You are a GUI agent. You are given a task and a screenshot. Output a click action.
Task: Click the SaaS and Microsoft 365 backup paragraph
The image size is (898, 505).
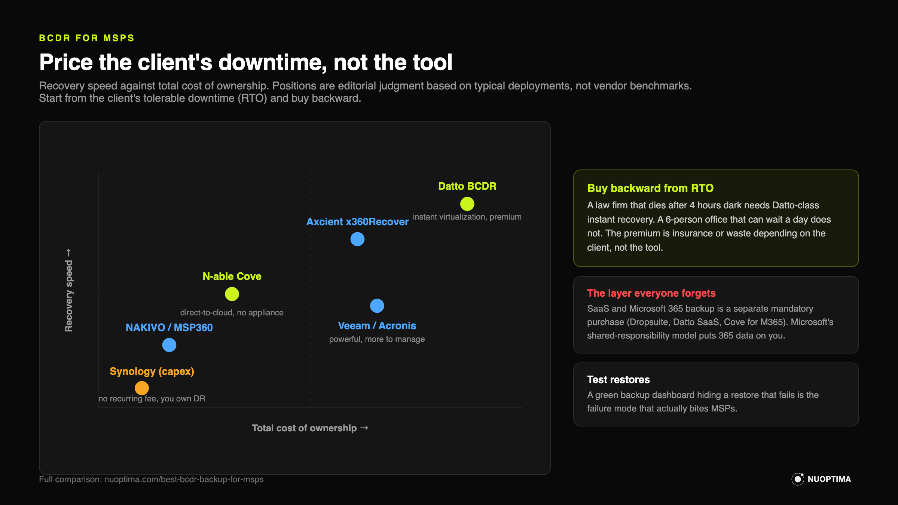pyautogui.click(x=710, y=322)
